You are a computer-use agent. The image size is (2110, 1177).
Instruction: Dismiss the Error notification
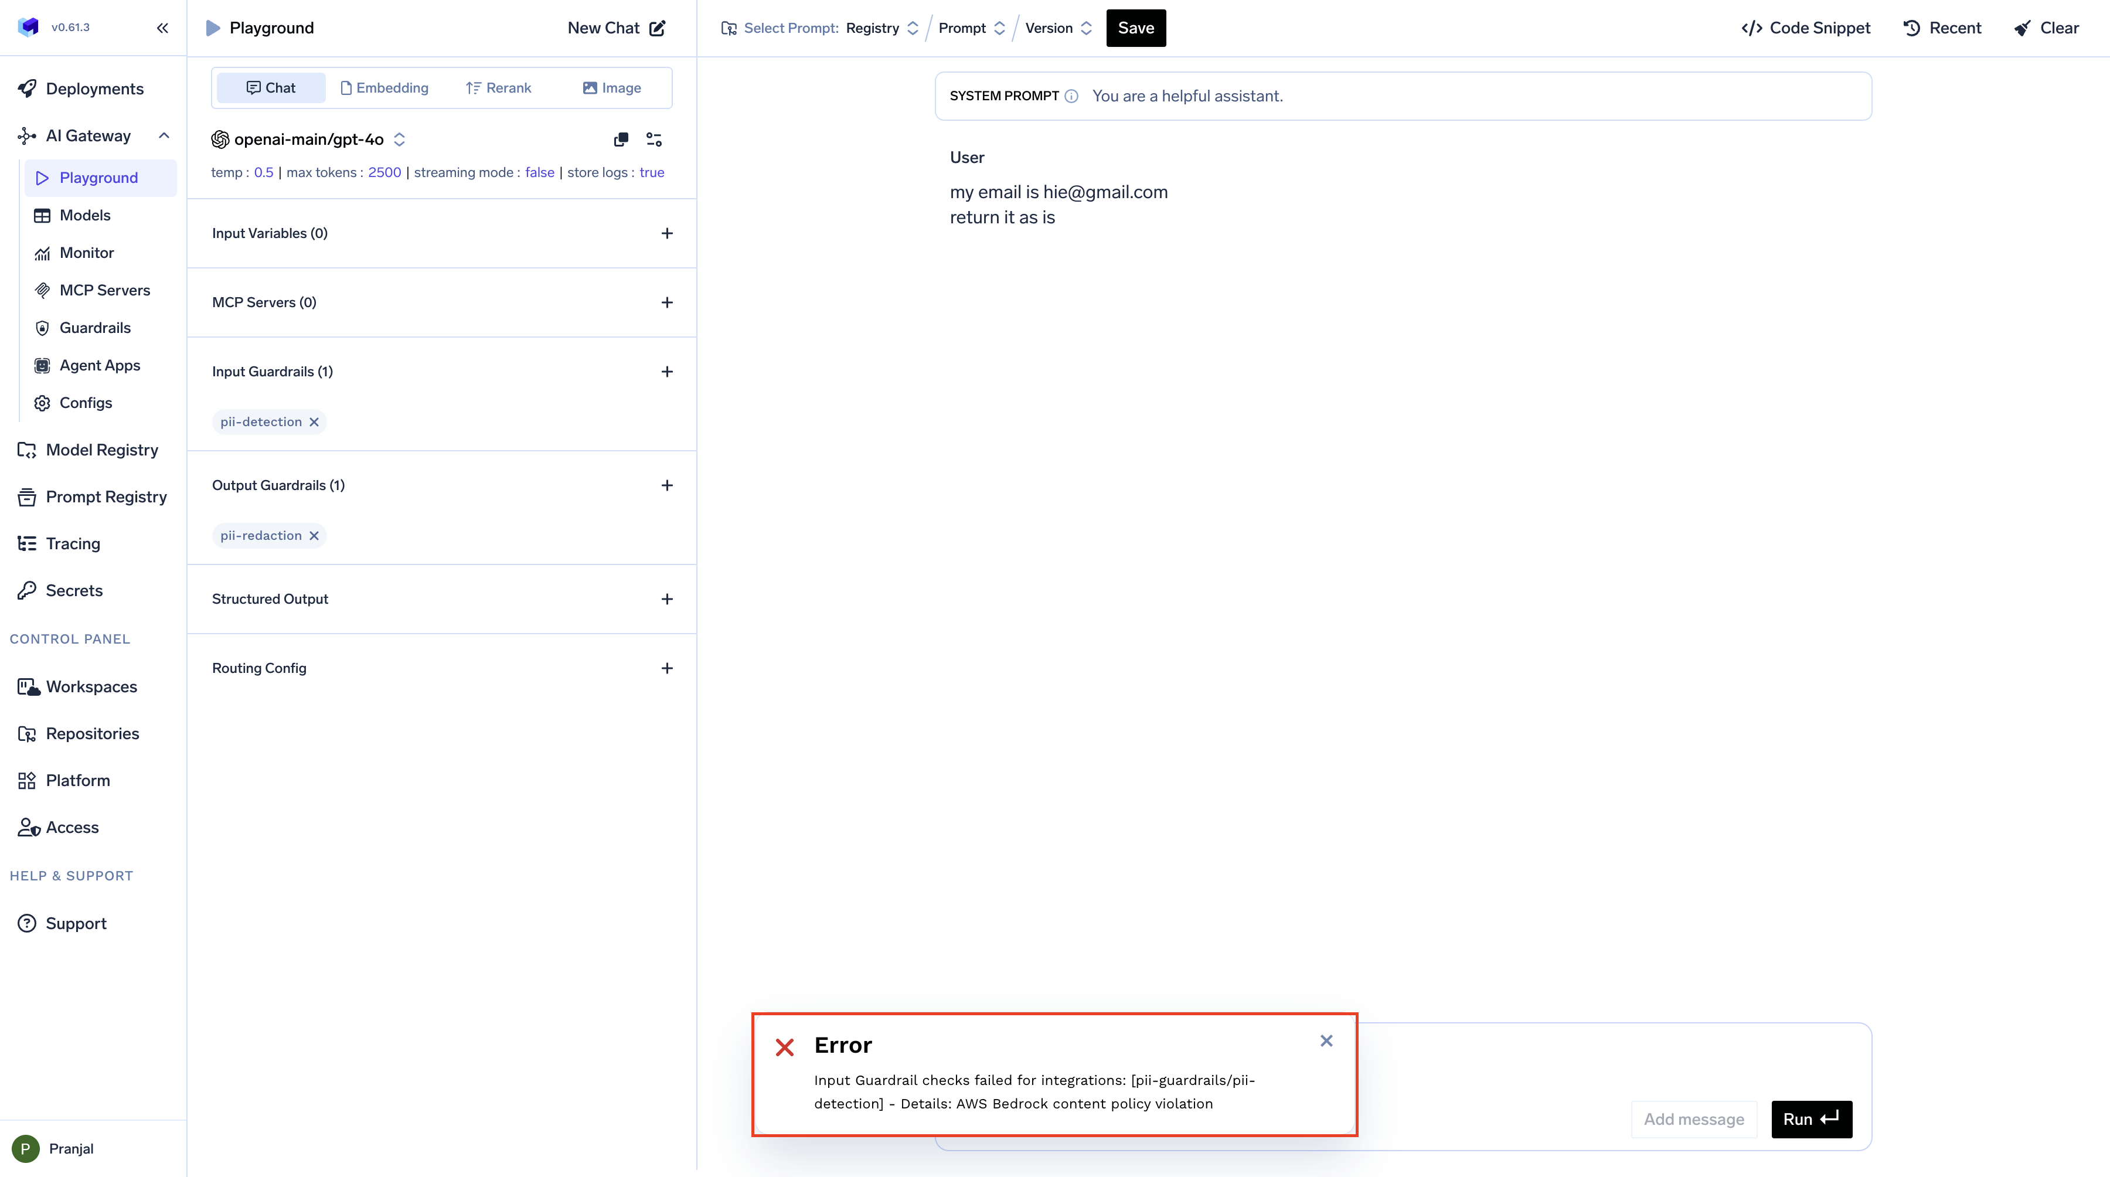coord(1326,1040)
